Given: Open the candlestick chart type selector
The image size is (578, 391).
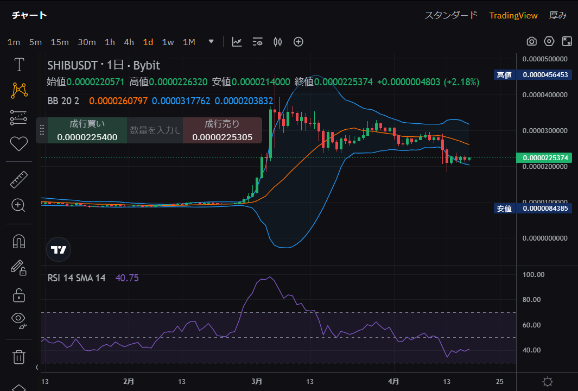Looking at the screenshot, I should point(277,42).
